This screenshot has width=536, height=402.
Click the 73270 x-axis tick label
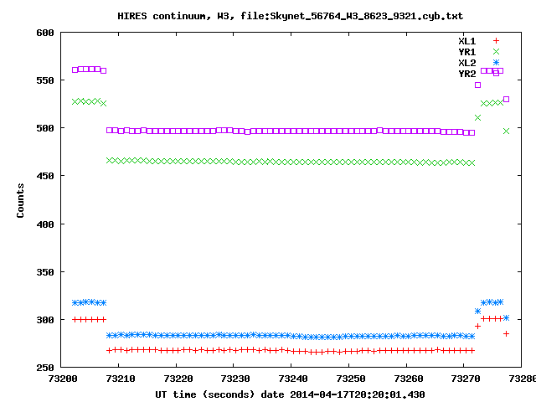coord(466,379)
